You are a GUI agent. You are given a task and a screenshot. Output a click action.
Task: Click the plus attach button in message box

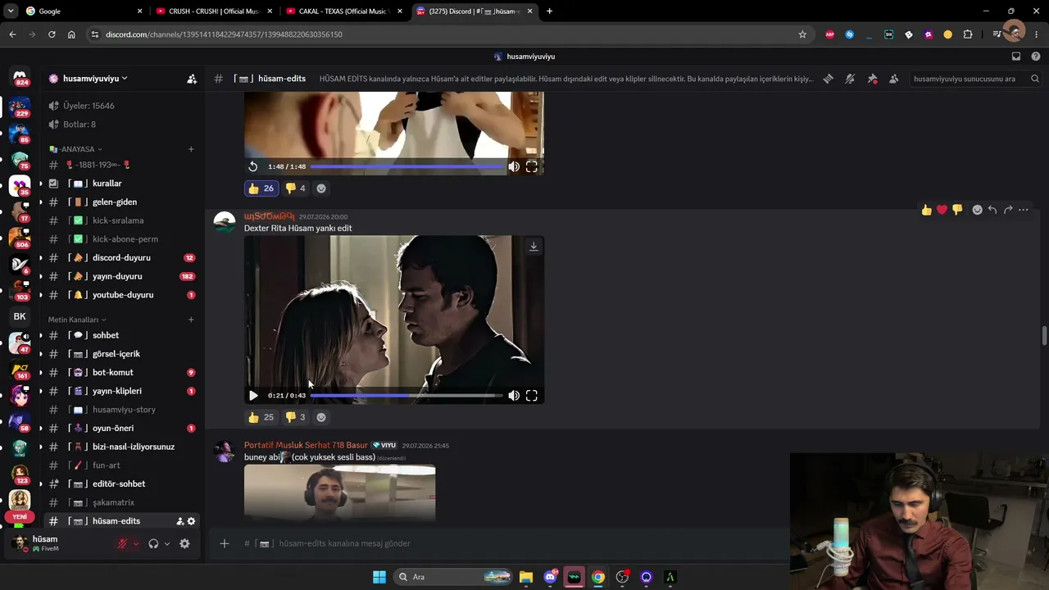tap(224, 543)
